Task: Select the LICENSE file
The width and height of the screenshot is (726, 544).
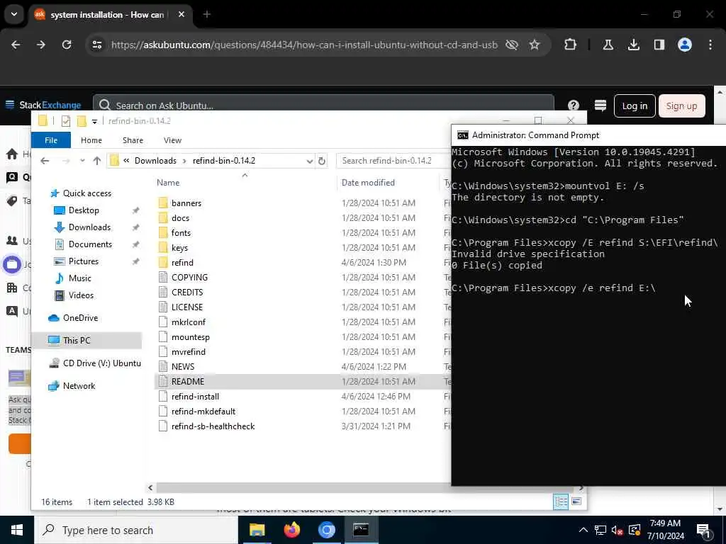Action: 187,307
